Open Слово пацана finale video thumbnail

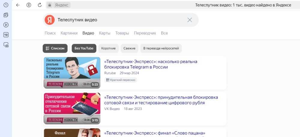pos(72,133)
